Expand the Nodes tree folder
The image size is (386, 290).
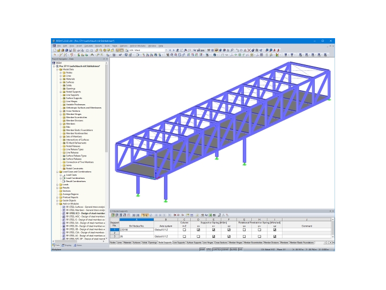61,73
